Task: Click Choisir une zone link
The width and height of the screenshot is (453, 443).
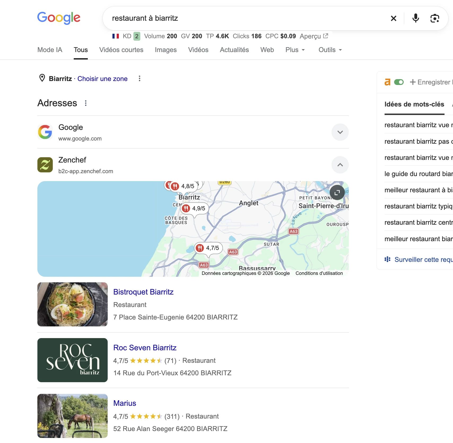Action: click(102, 79)
